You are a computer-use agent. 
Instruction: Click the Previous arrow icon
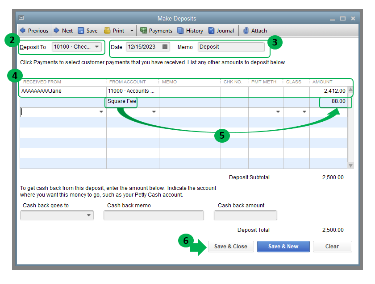(23, 30)
